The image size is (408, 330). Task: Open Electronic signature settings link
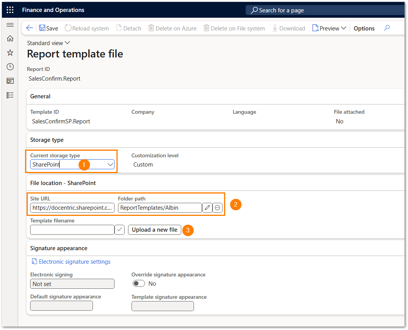tap(74, 262)
